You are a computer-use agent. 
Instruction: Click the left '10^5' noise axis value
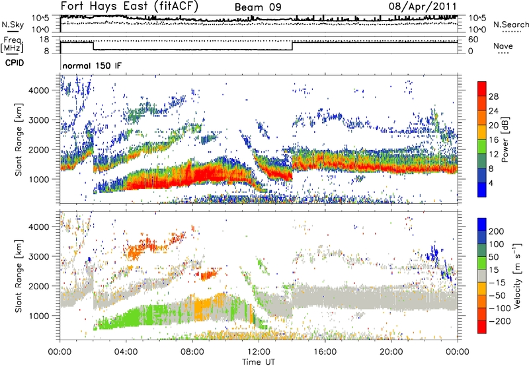pos(40,18)
